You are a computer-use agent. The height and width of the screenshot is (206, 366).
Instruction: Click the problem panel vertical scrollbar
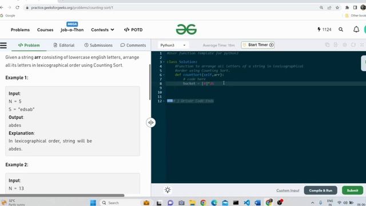click(150, 82)
